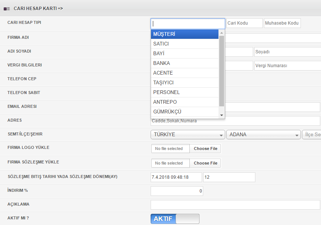The height and width of the screenshot is (225, 321).
Task: Choose File for firma logo upload
Action: pos(205,149)
